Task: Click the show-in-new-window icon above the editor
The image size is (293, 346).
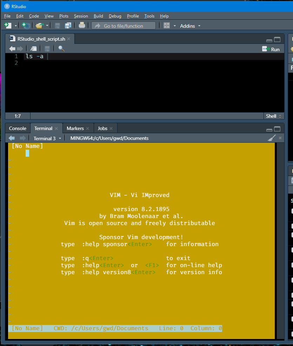Action: coord(33,48)
